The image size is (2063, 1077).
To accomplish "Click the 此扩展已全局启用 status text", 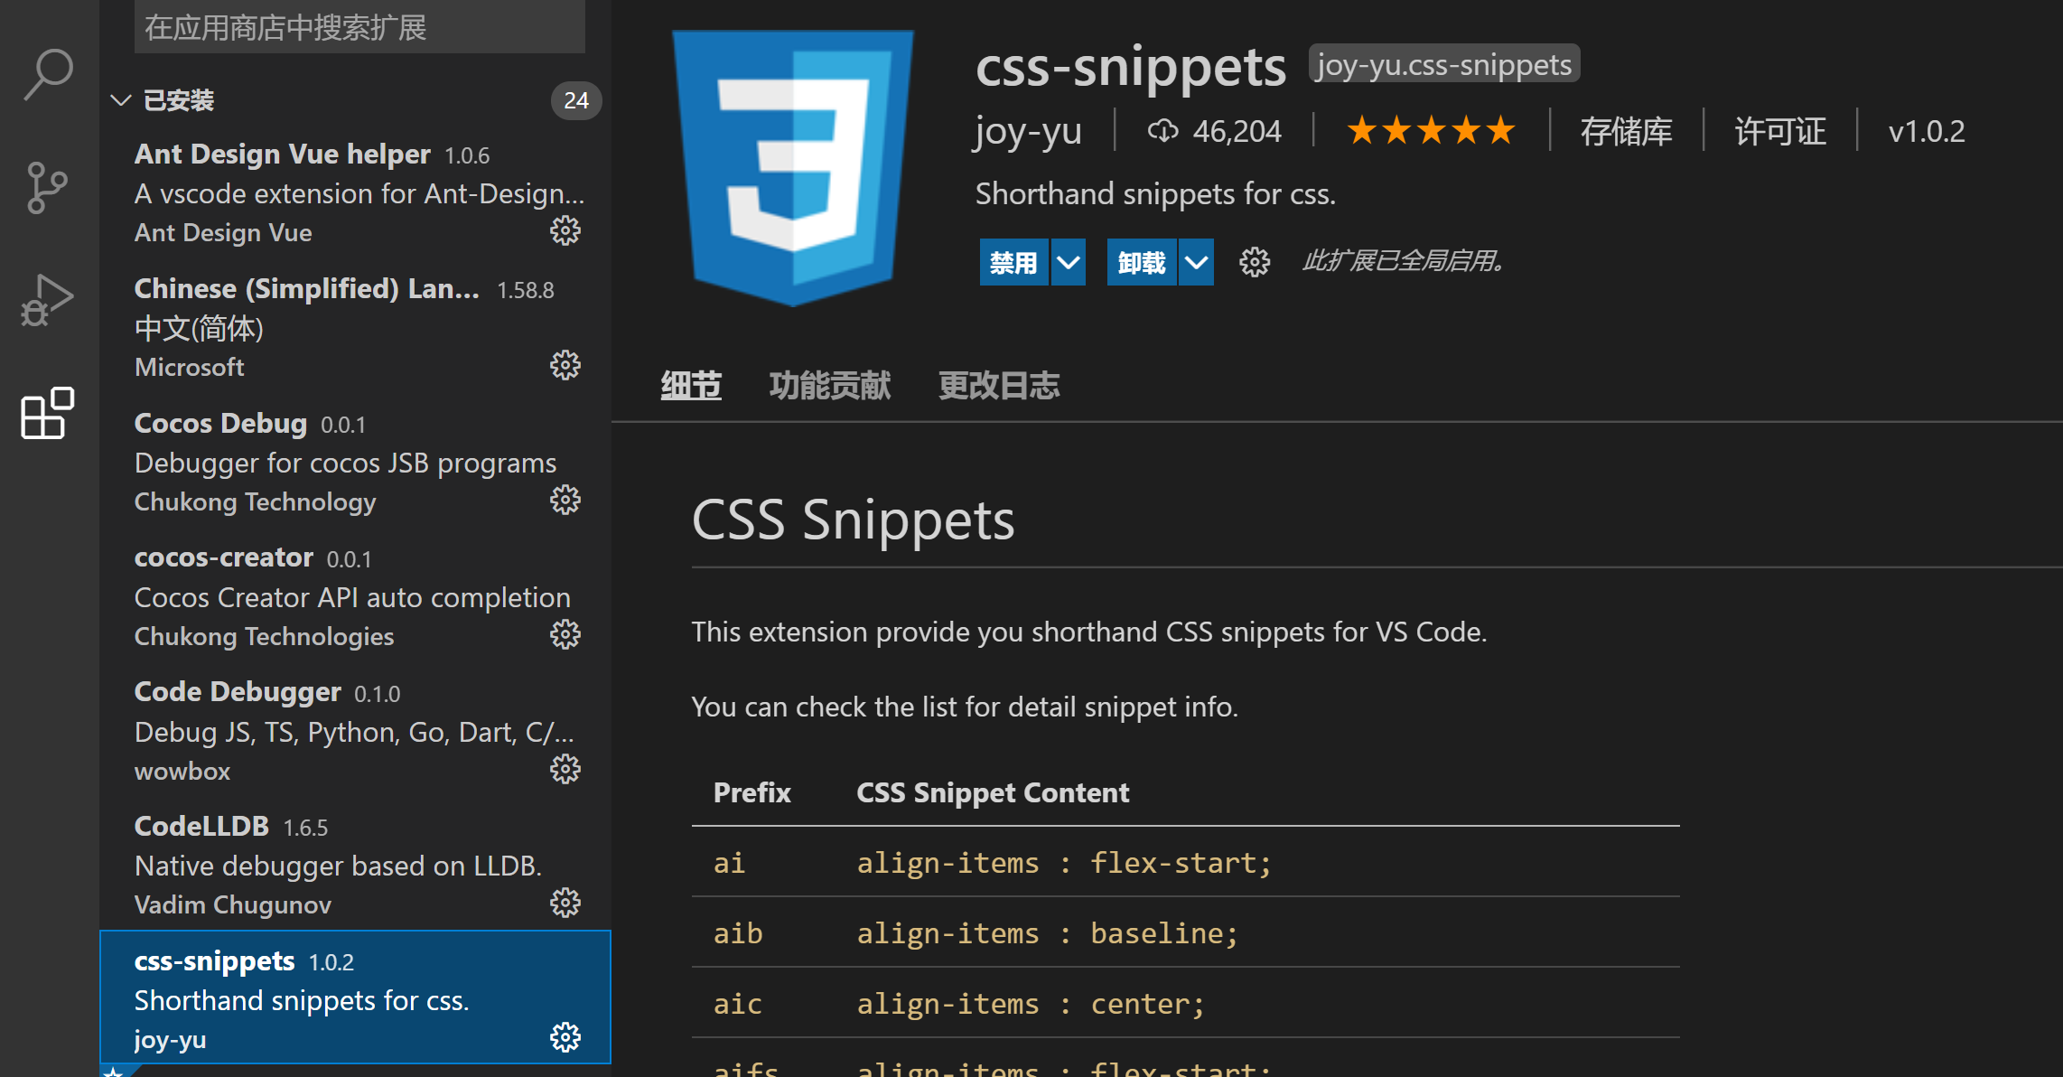I will pyautogui.click(x=1403, y=261).
